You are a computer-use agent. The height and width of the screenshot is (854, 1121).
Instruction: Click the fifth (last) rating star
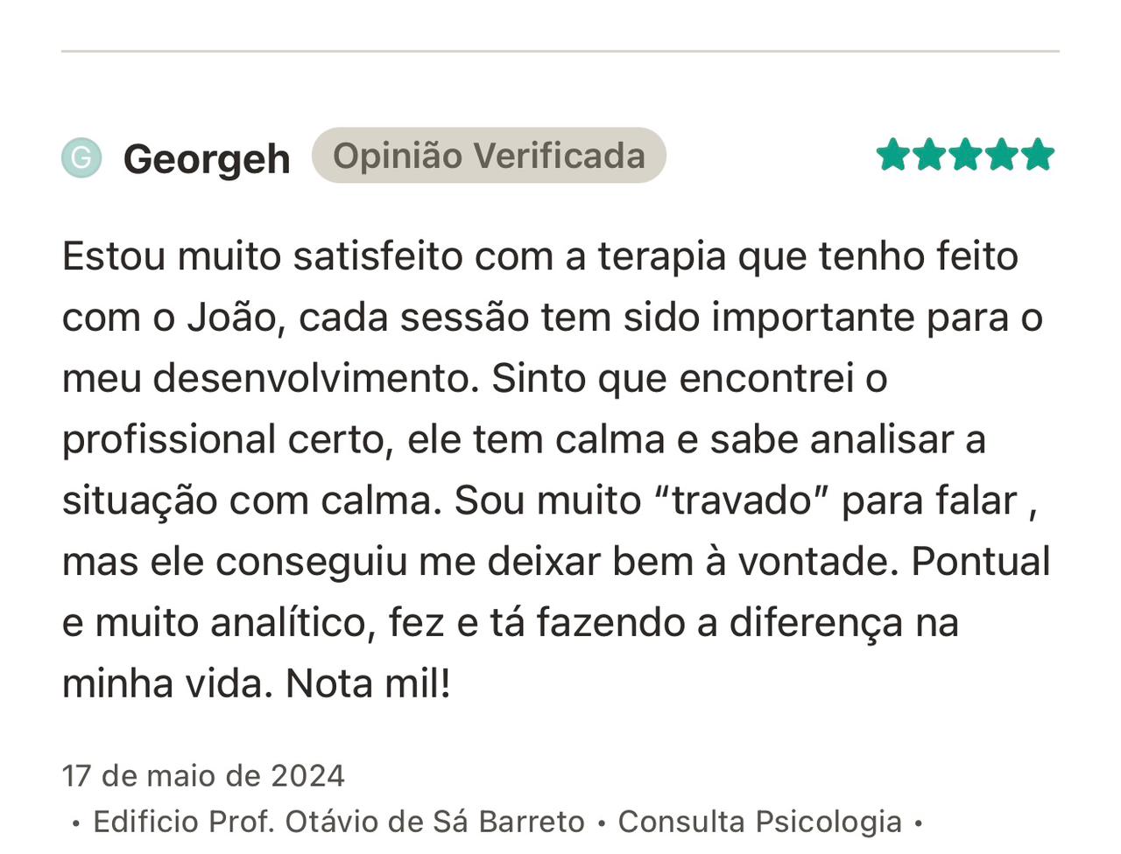[x=1037, y=155]
